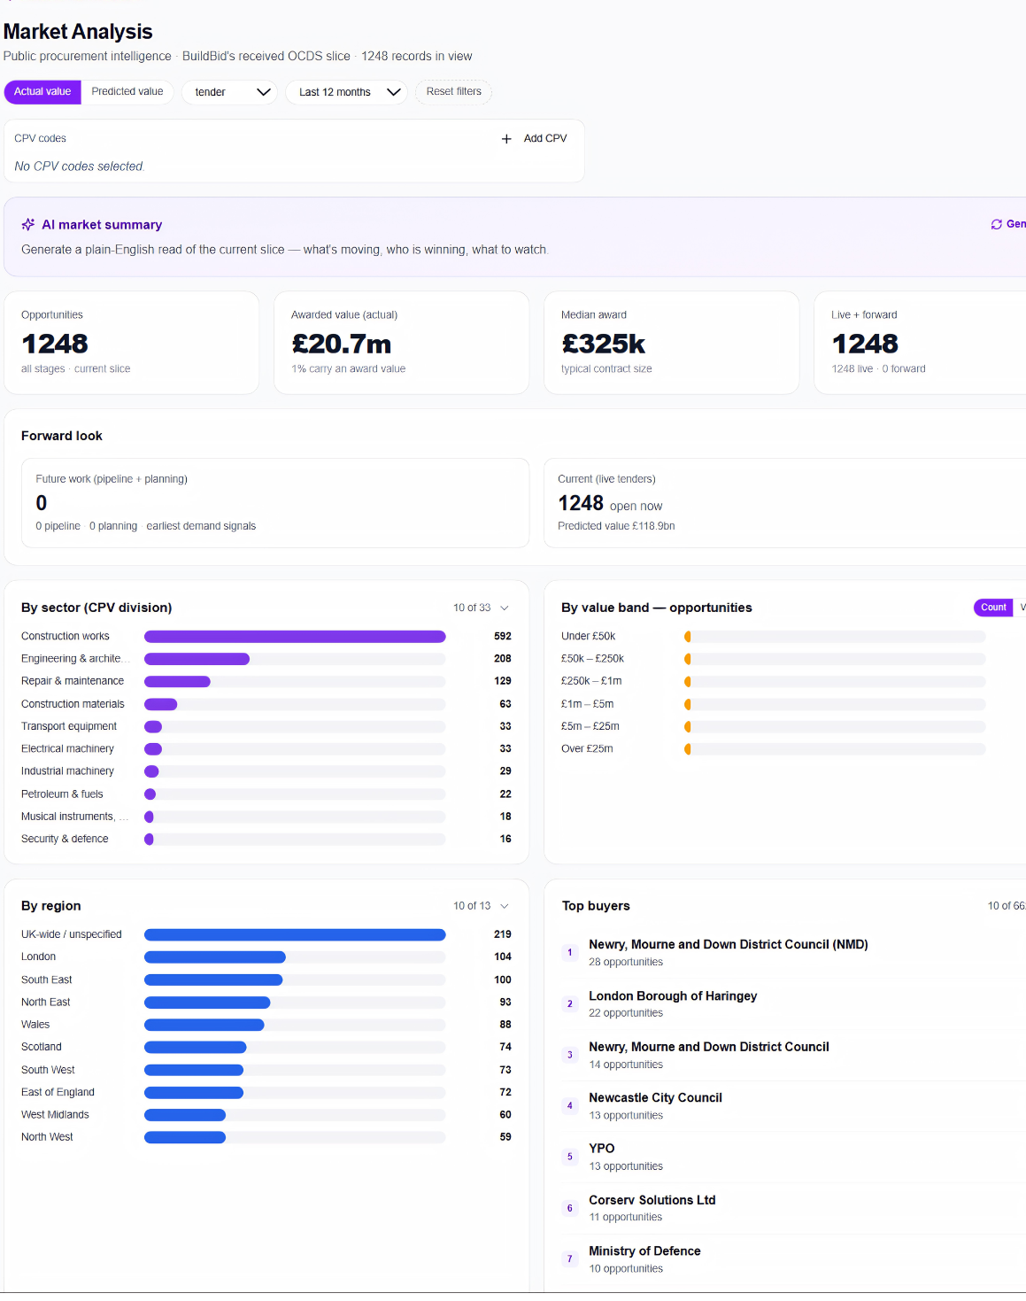Click rank badge 5 beside YPO
This screenshot has width=1026, height=1301.
pyautogui.click(x=570, y=1157)
